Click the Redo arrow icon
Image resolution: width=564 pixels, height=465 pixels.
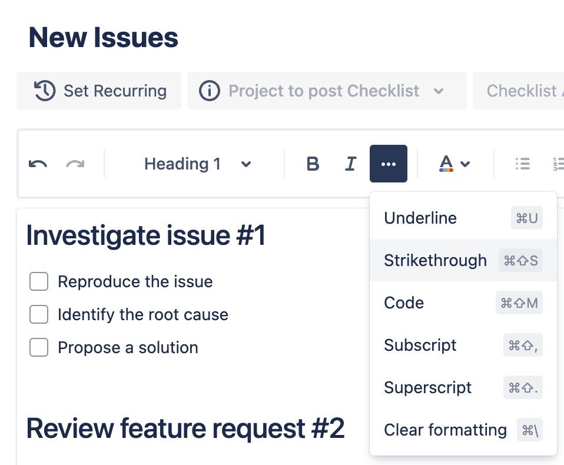(x=75, y=164)
